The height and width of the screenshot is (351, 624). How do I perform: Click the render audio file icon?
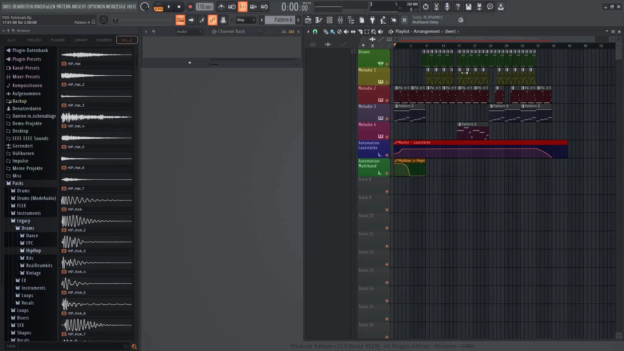point(479,6)
